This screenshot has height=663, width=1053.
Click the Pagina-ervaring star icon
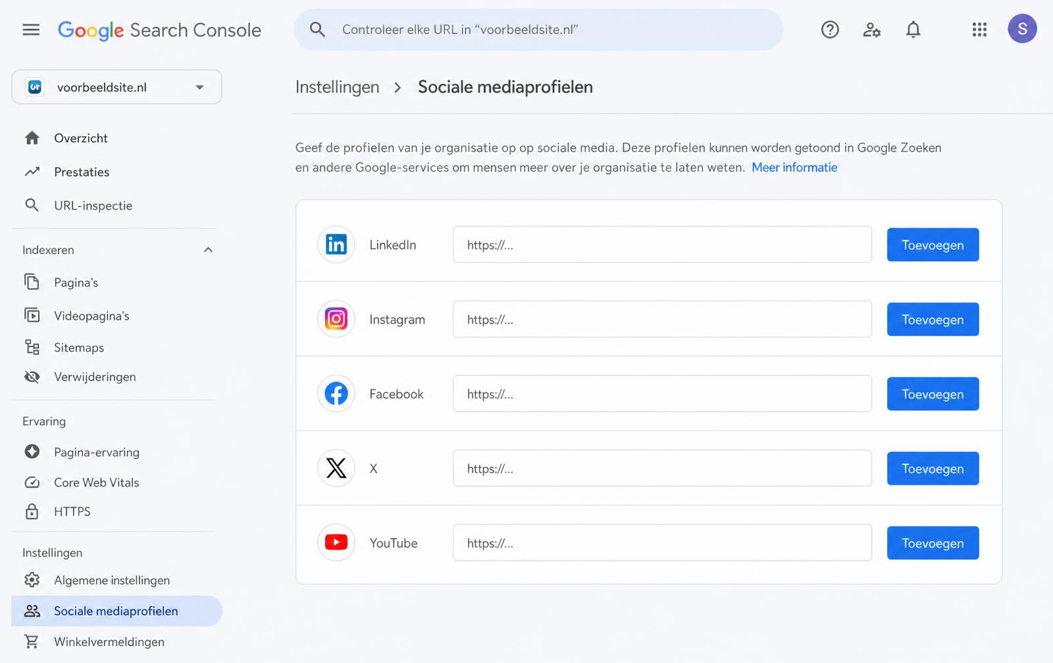coord(32,451)
